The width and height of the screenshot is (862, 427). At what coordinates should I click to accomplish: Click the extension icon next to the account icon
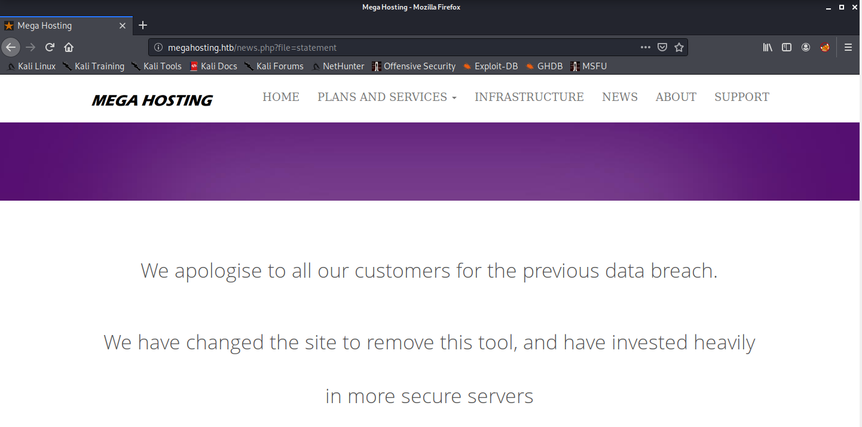pyautogui.click(x=825, y=47)
